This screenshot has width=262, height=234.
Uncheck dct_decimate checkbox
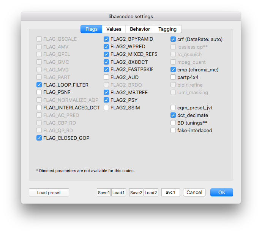[173, 115]
